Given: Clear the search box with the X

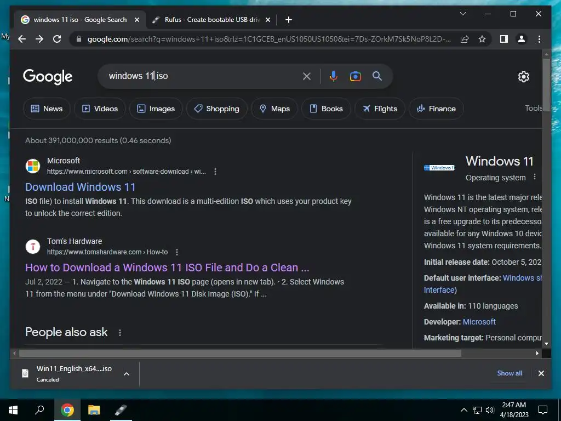Looking at the screenshot, I should tap(307, 76).
